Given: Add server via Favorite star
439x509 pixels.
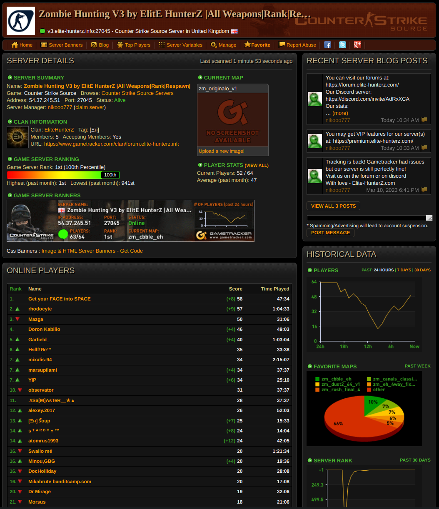Looking at the screenshot, I should [257, 45].
